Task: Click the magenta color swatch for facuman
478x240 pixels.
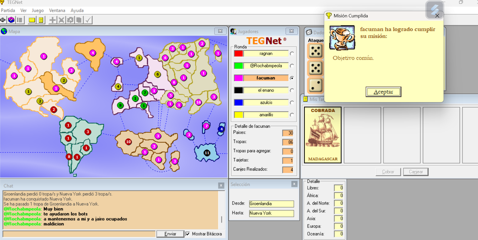Action: pyautogui.click(x=238, y=78)
